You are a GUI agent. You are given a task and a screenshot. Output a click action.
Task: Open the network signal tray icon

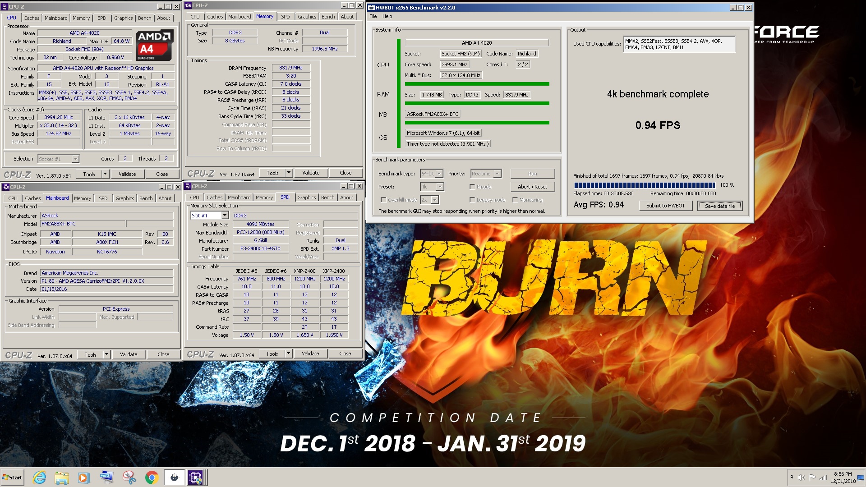(823, 478)
